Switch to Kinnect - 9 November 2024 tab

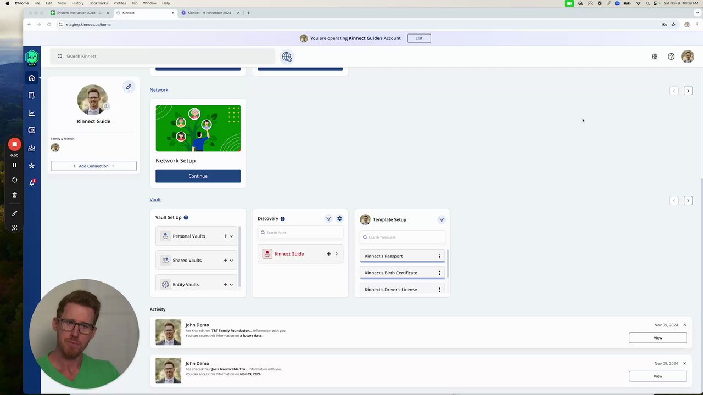point(209,13)
